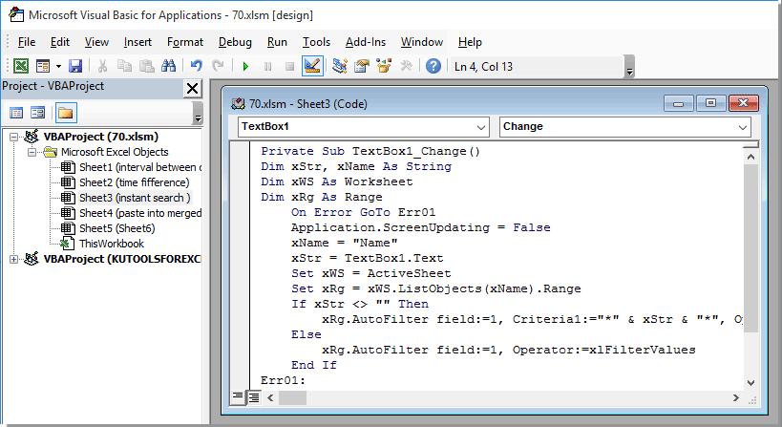Click the Redo toolbar icon

[x=218, y=66]
